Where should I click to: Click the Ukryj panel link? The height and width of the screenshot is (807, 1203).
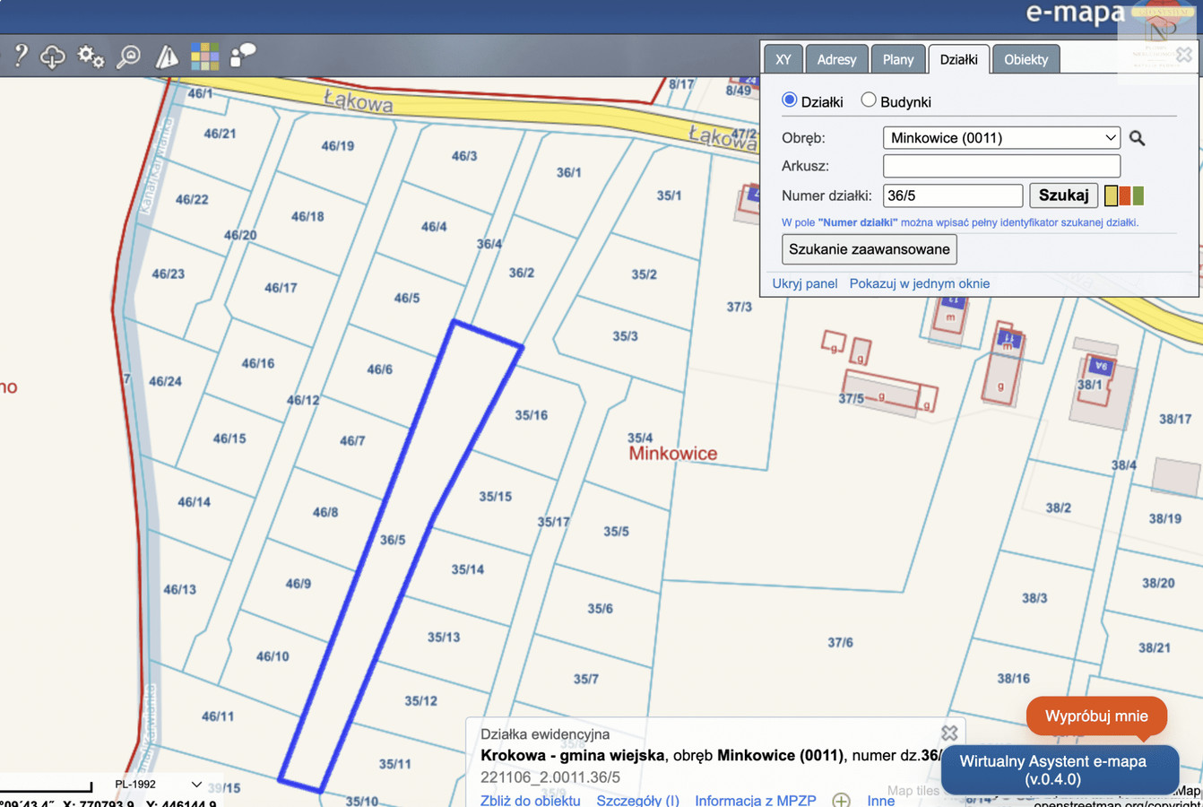click(805, 283)
